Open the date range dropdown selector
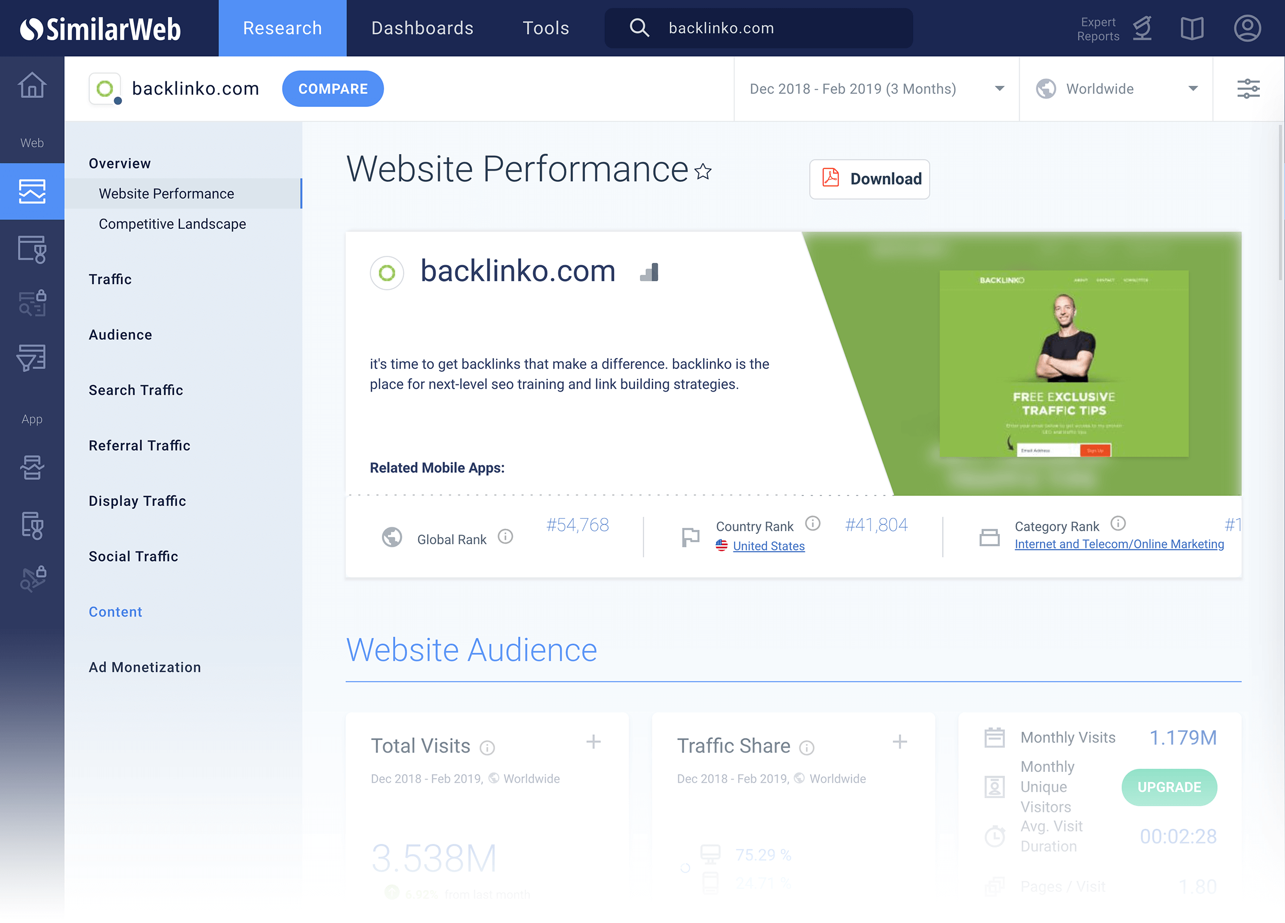 coord(876,89)
